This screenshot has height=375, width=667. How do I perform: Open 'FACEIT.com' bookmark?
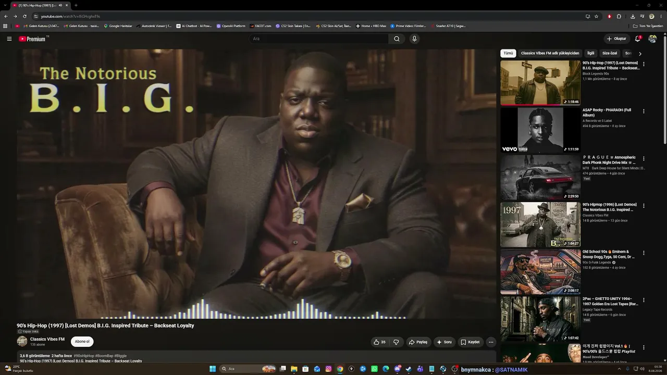261,26
